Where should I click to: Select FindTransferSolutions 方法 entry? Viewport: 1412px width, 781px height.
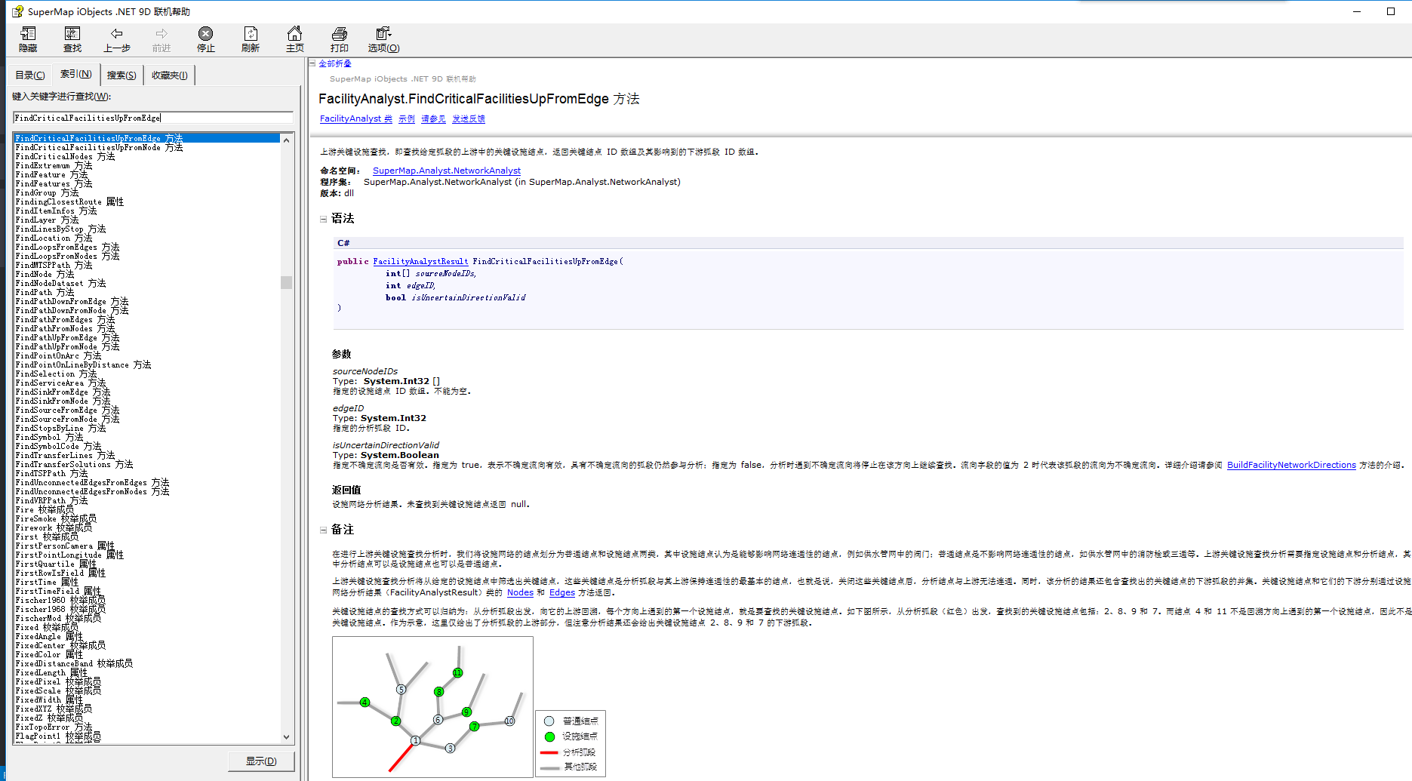tap(74, 464)
